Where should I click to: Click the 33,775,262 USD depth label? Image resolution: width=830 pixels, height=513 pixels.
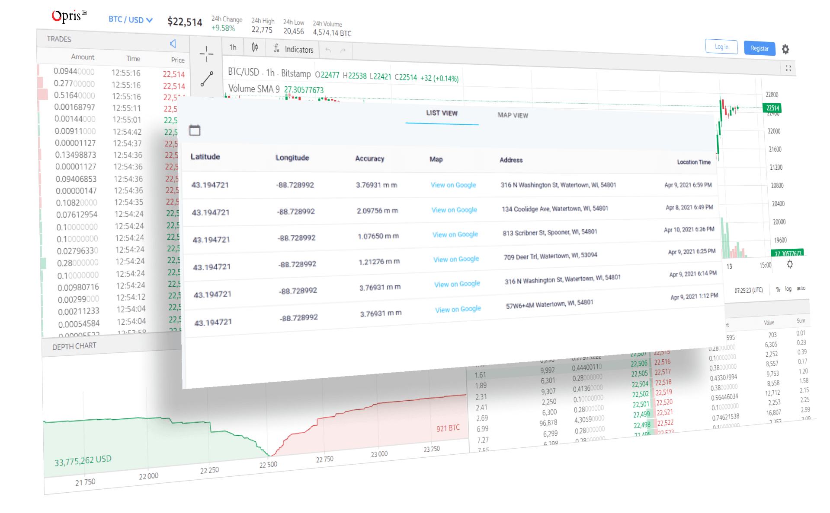83,460
